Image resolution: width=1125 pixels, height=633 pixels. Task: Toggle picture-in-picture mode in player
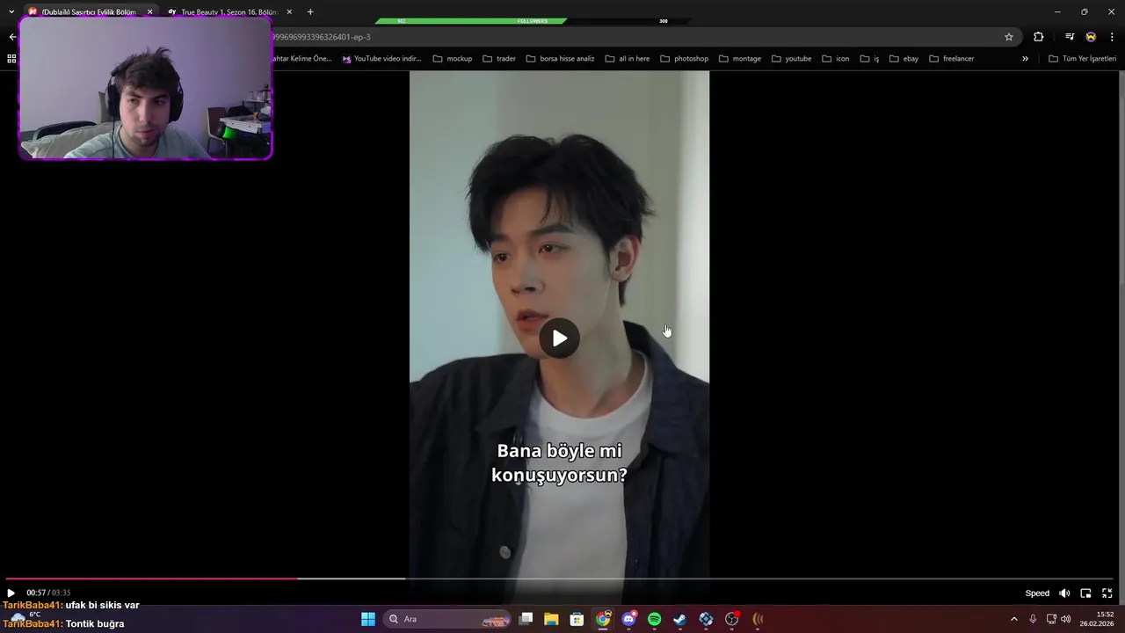[1085, 593]
